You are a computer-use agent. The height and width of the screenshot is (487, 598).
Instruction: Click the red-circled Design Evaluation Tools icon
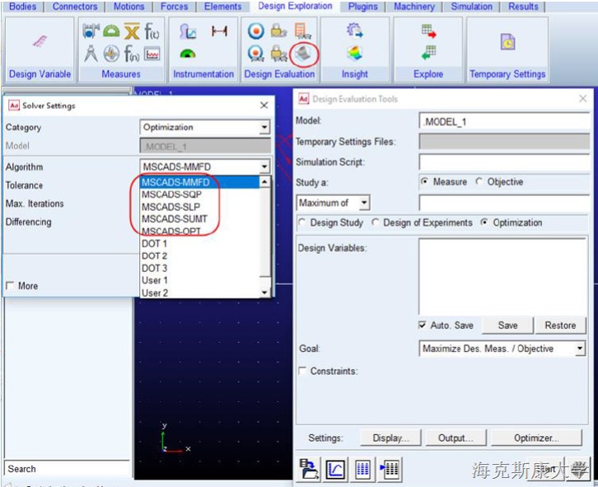coord(304,54)
